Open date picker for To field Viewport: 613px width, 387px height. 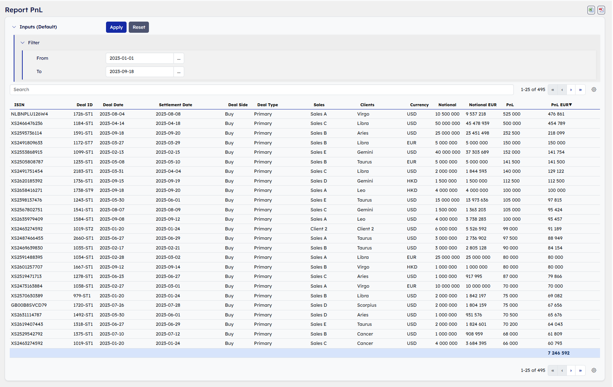tap(179, 72)
